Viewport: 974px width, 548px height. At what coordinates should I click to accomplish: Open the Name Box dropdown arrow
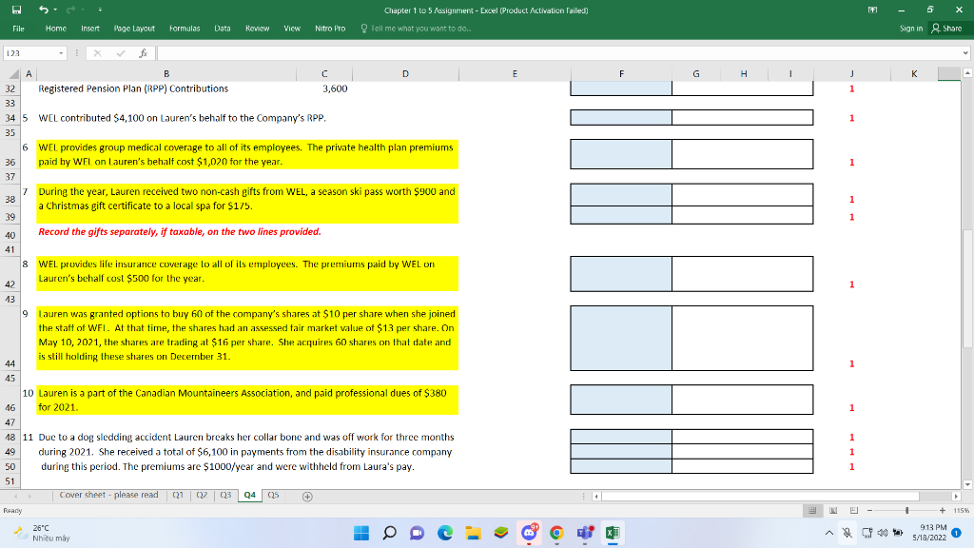pos(61,52)
